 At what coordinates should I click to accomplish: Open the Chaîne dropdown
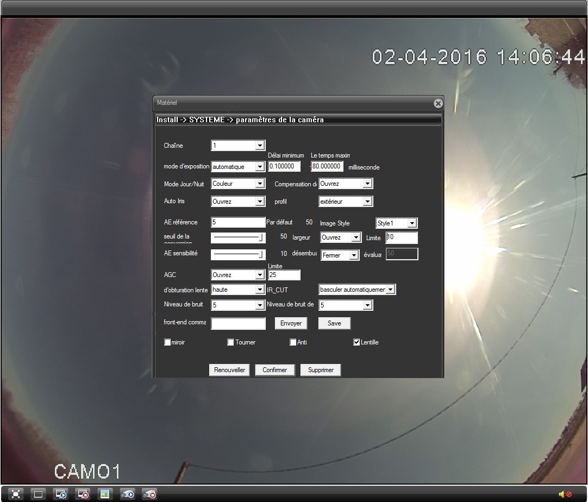(238, 146)
